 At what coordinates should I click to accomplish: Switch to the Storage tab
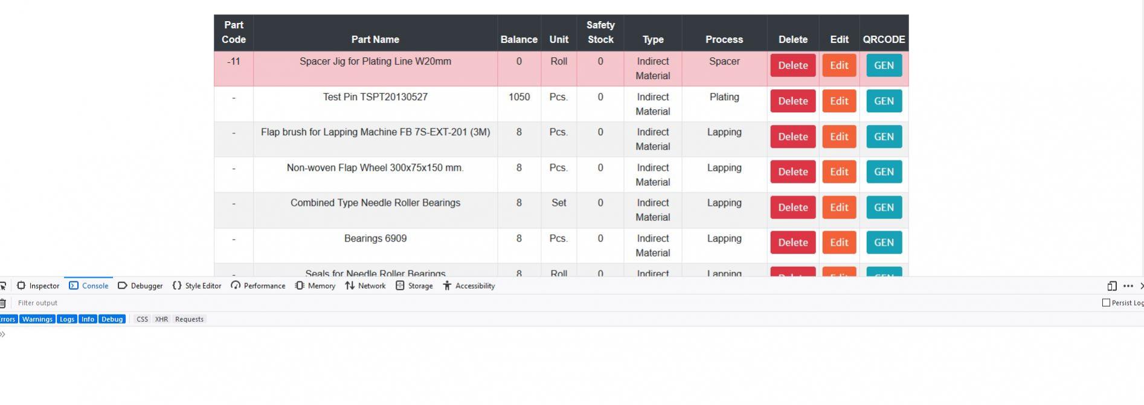[x=414, y=286]
